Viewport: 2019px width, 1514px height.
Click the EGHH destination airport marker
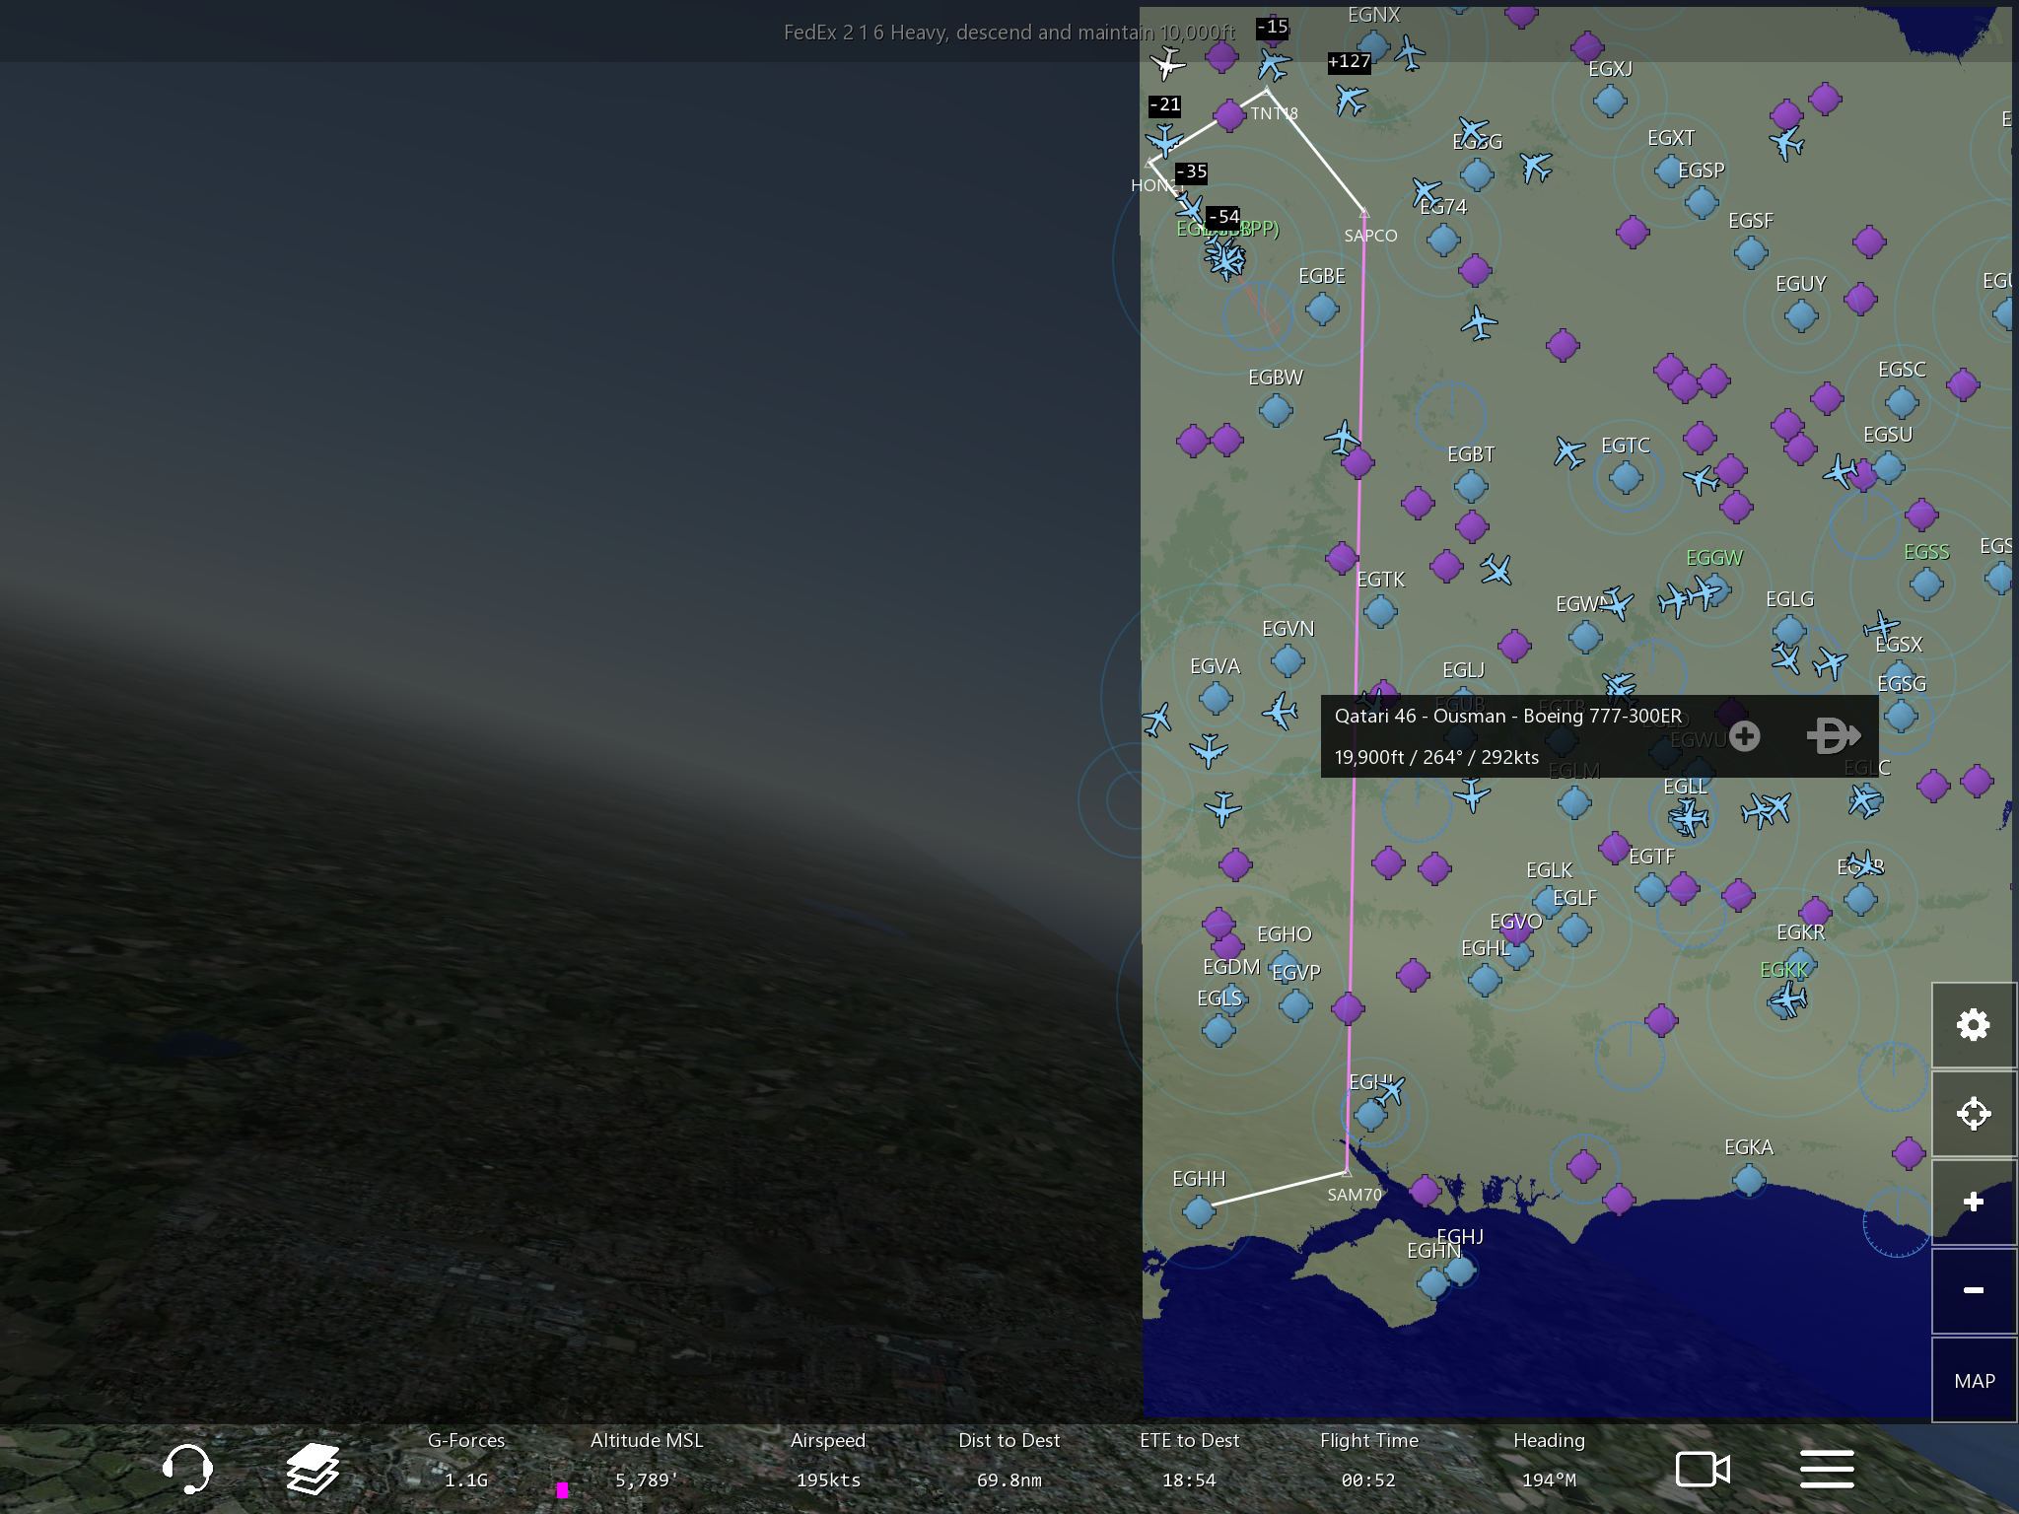point(1199,1210)
